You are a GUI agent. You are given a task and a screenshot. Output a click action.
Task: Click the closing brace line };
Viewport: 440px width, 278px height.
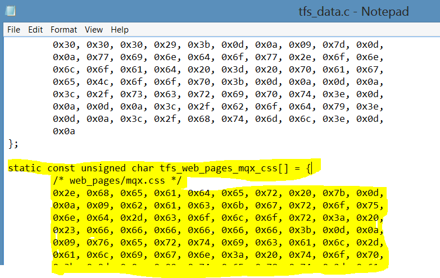13,144
